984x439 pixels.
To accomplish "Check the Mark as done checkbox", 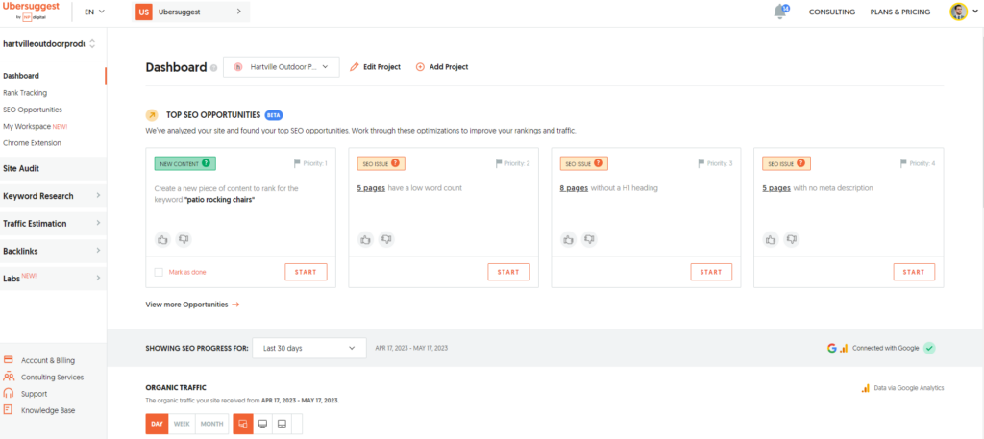I will coord(159,272).
